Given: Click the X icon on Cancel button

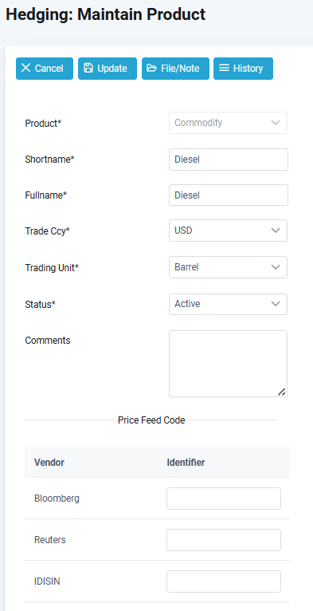Looking at the screenshot, I should point(25,68).
